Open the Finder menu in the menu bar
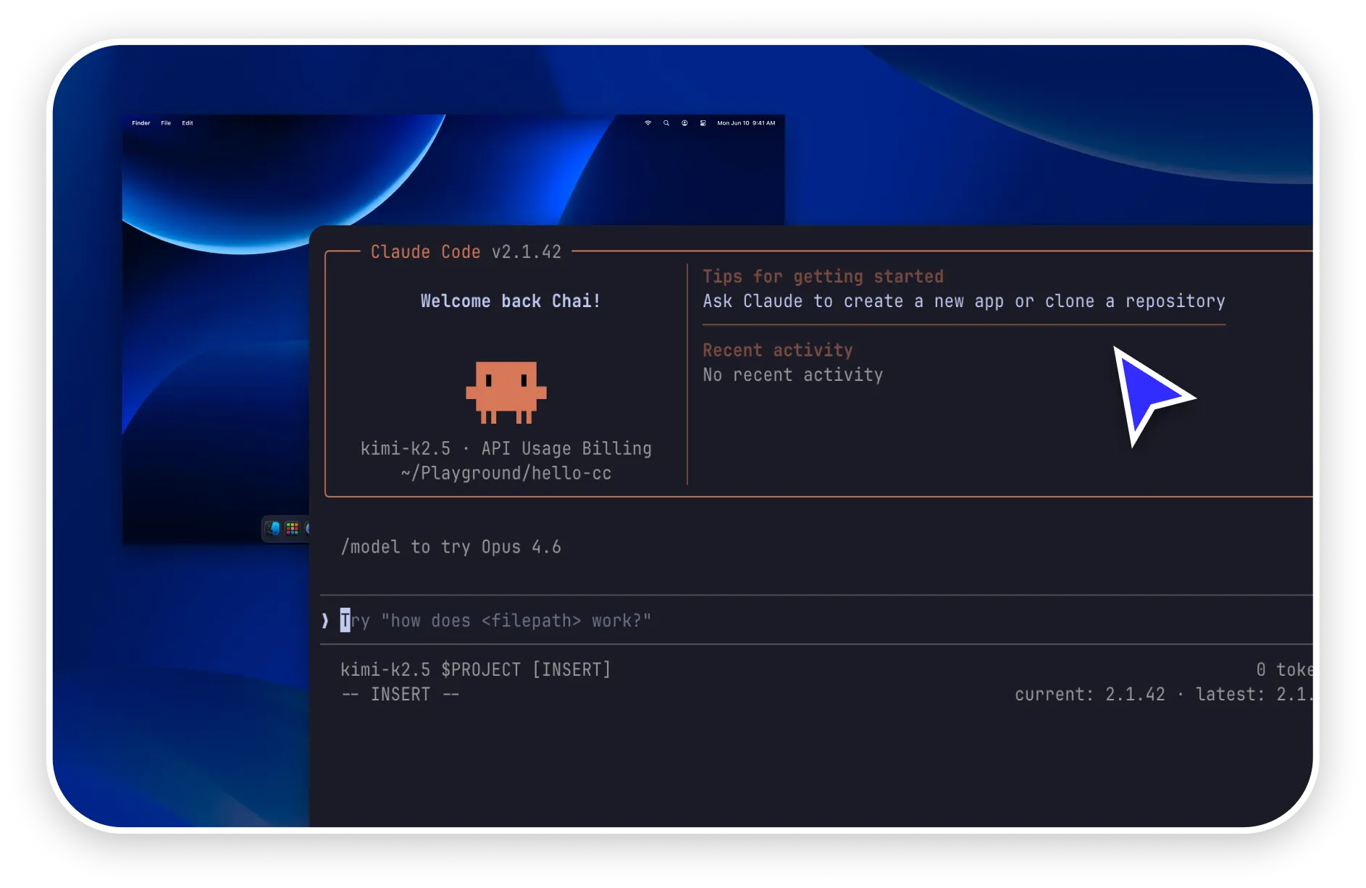Image resolution: width=1366 pixels, height=888 pixels. [x=141, y=123]
